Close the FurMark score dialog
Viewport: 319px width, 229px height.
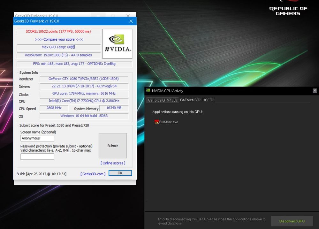coord(131,21)
